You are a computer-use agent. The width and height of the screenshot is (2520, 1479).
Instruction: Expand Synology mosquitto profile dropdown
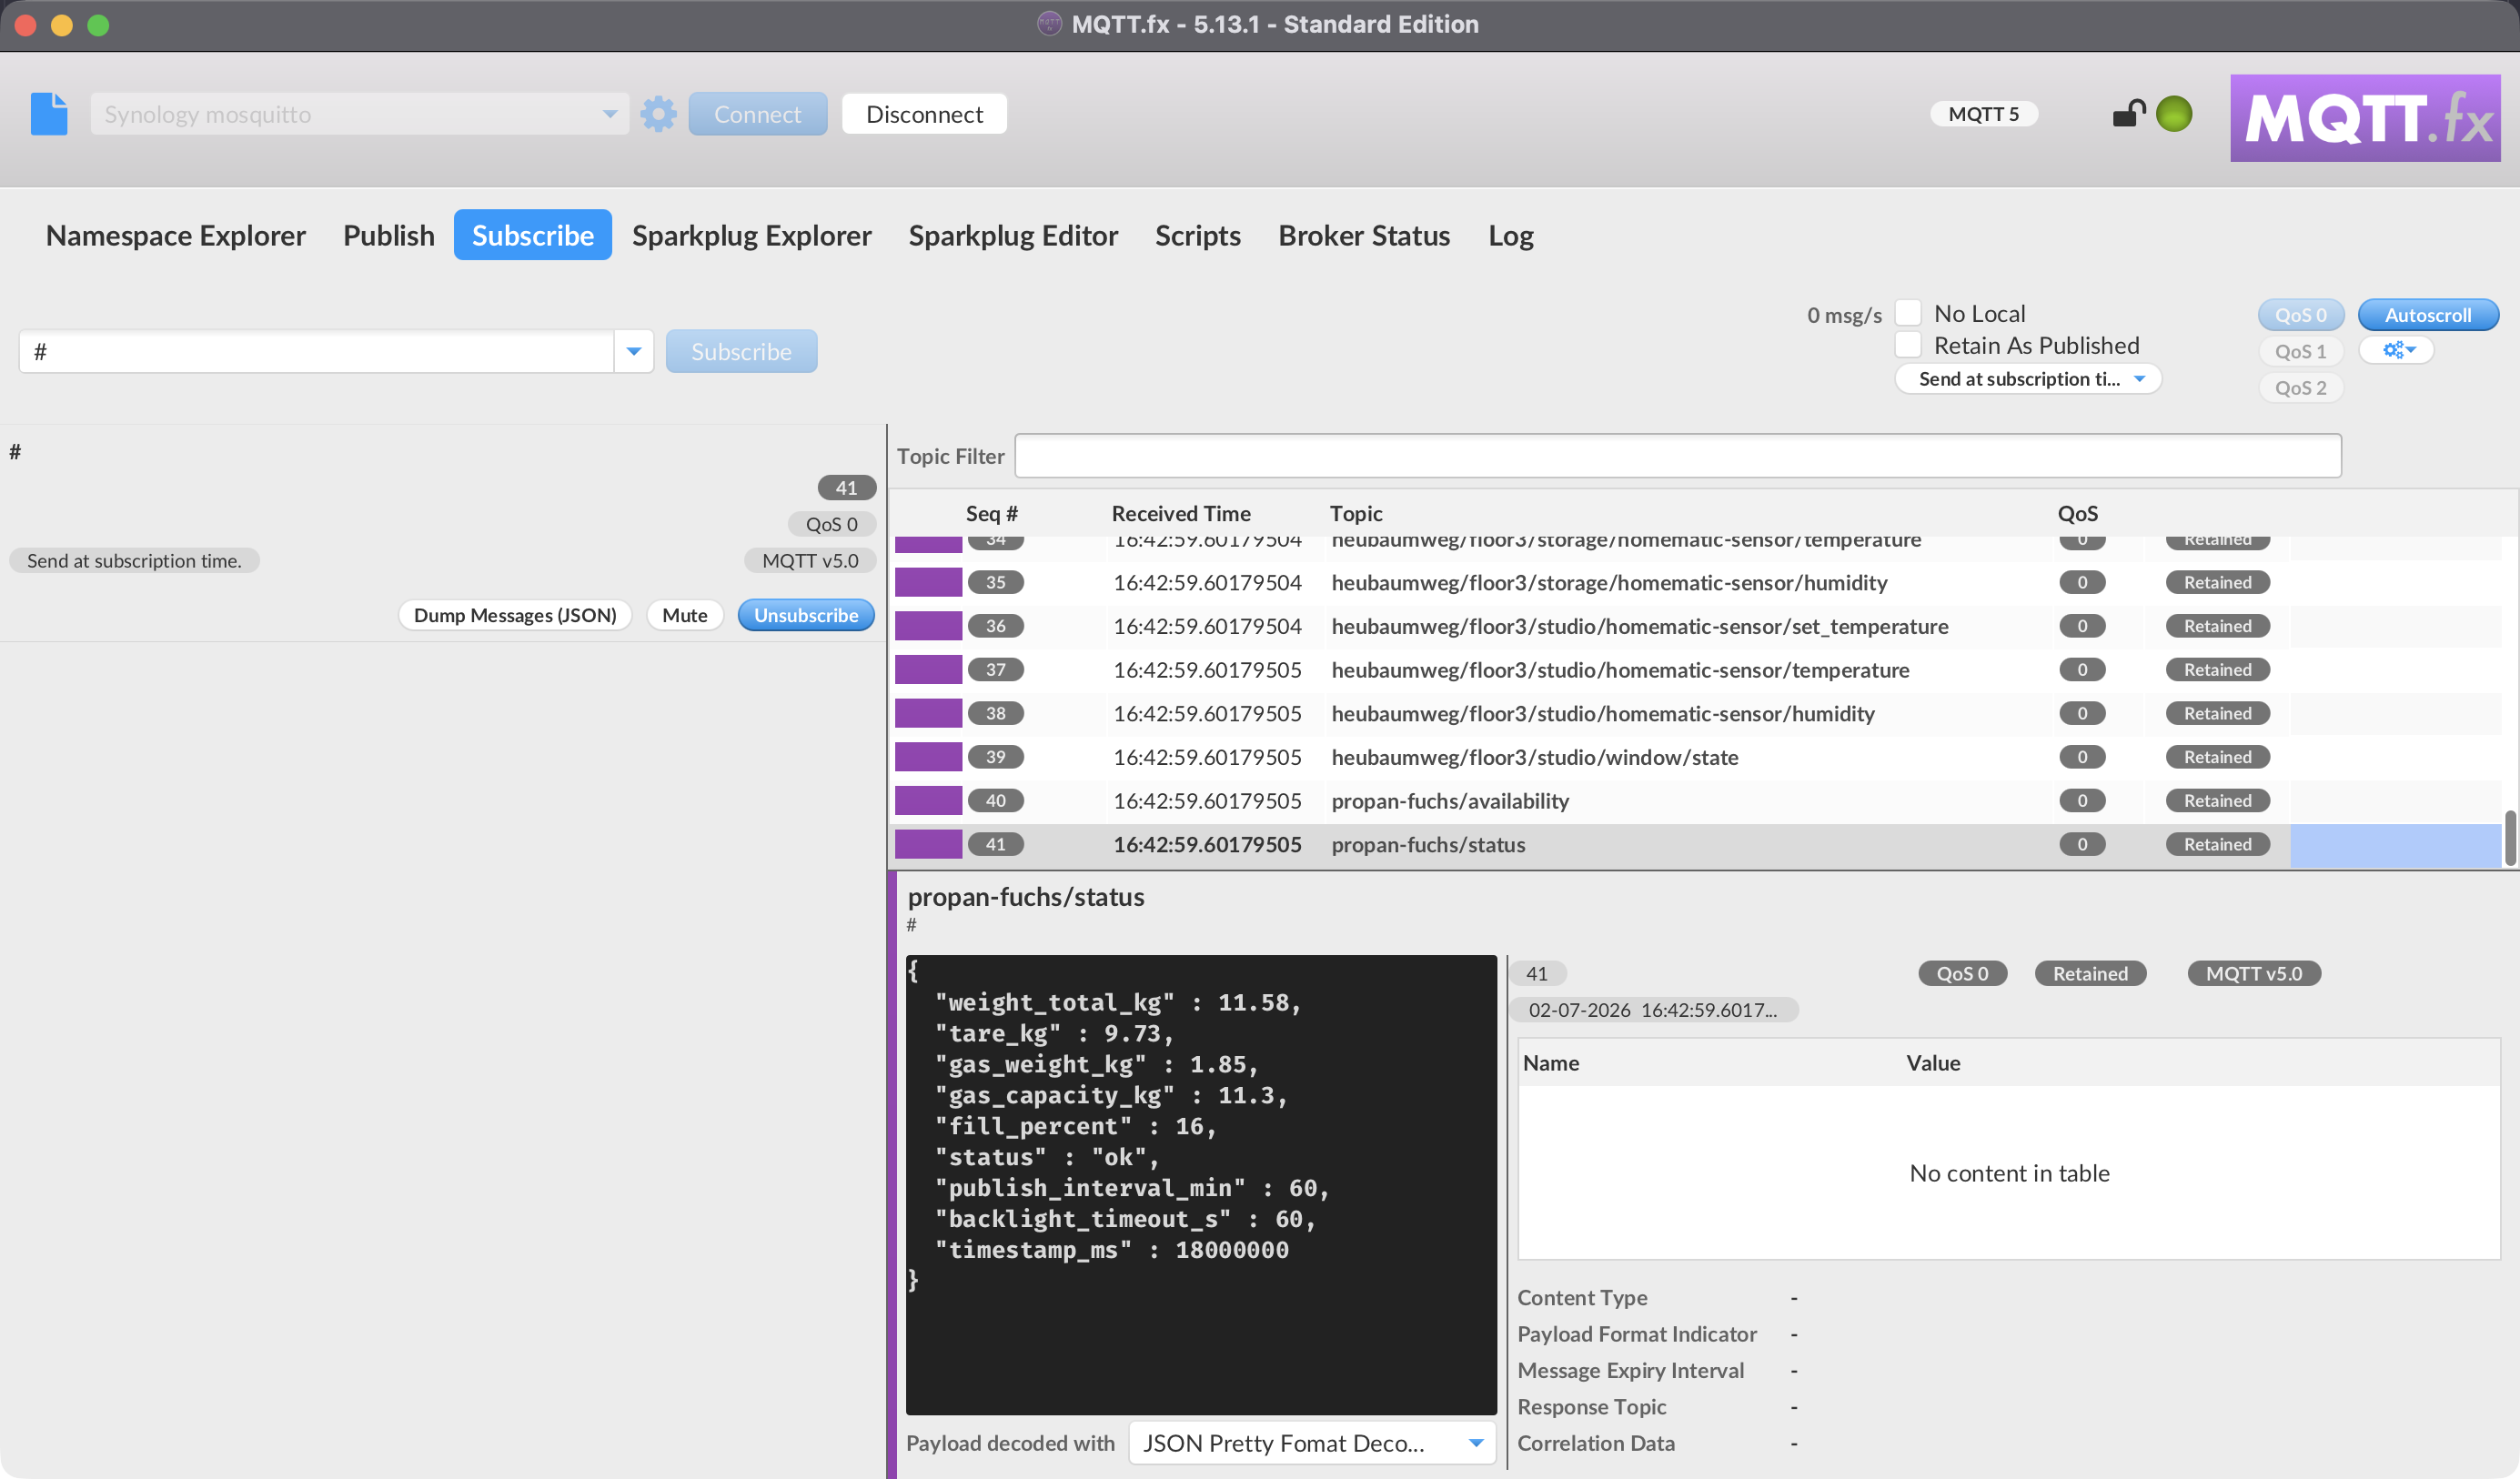click(609, 114)
